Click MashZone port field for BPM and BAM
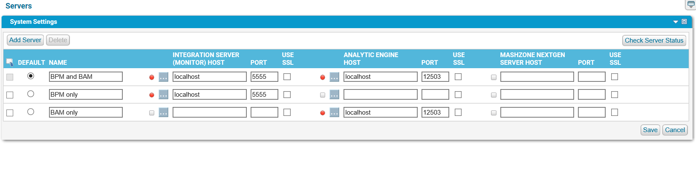Image resolution: width=696 pixels, height=173 pixels. click(x=592, y=77)
